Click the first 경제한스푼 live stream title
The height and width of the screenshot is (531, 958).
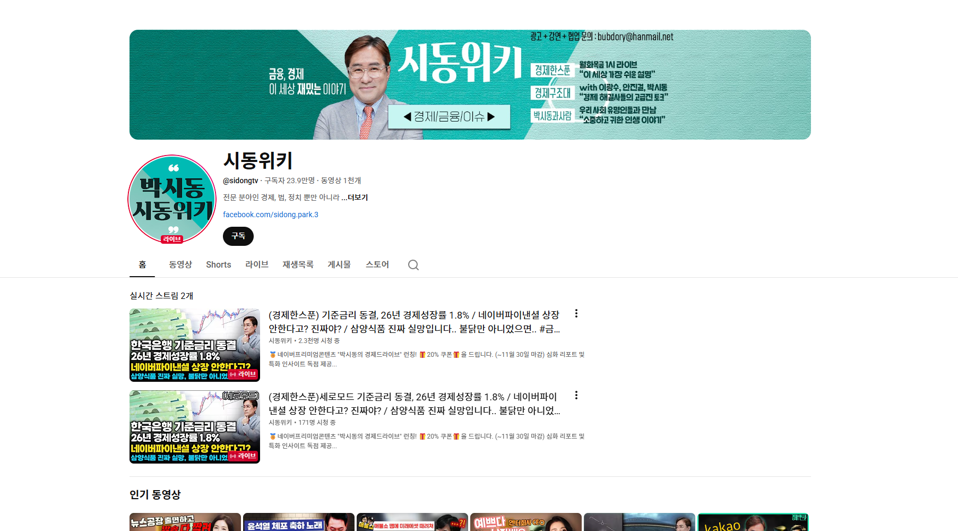point(414,322)
